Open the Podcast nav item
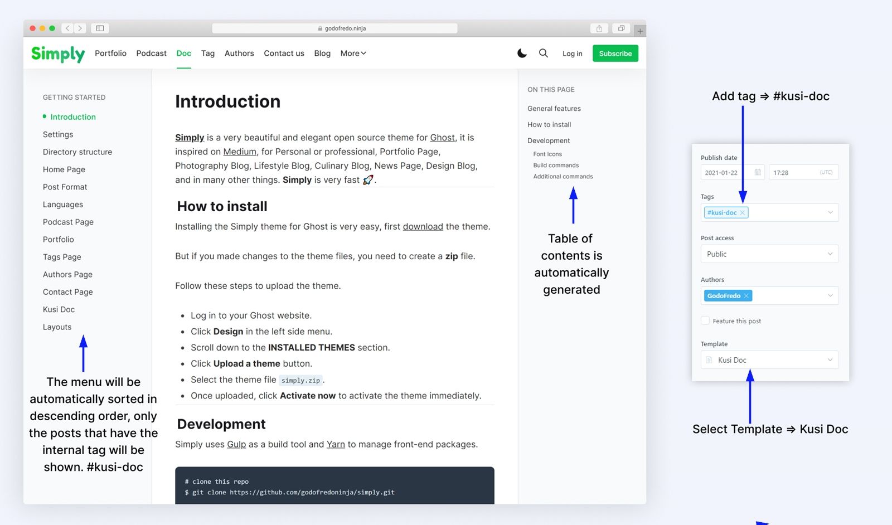 point(152,54)
